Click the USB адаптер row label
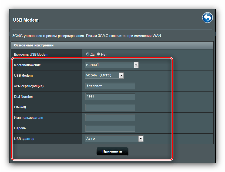Screen dimensions: 225x172 click(x=24, y=139)
